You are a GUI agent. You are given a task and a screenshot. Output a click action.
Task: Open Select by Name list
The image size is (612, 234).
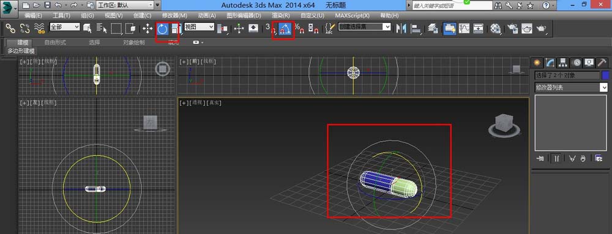(x=102, y=29)
